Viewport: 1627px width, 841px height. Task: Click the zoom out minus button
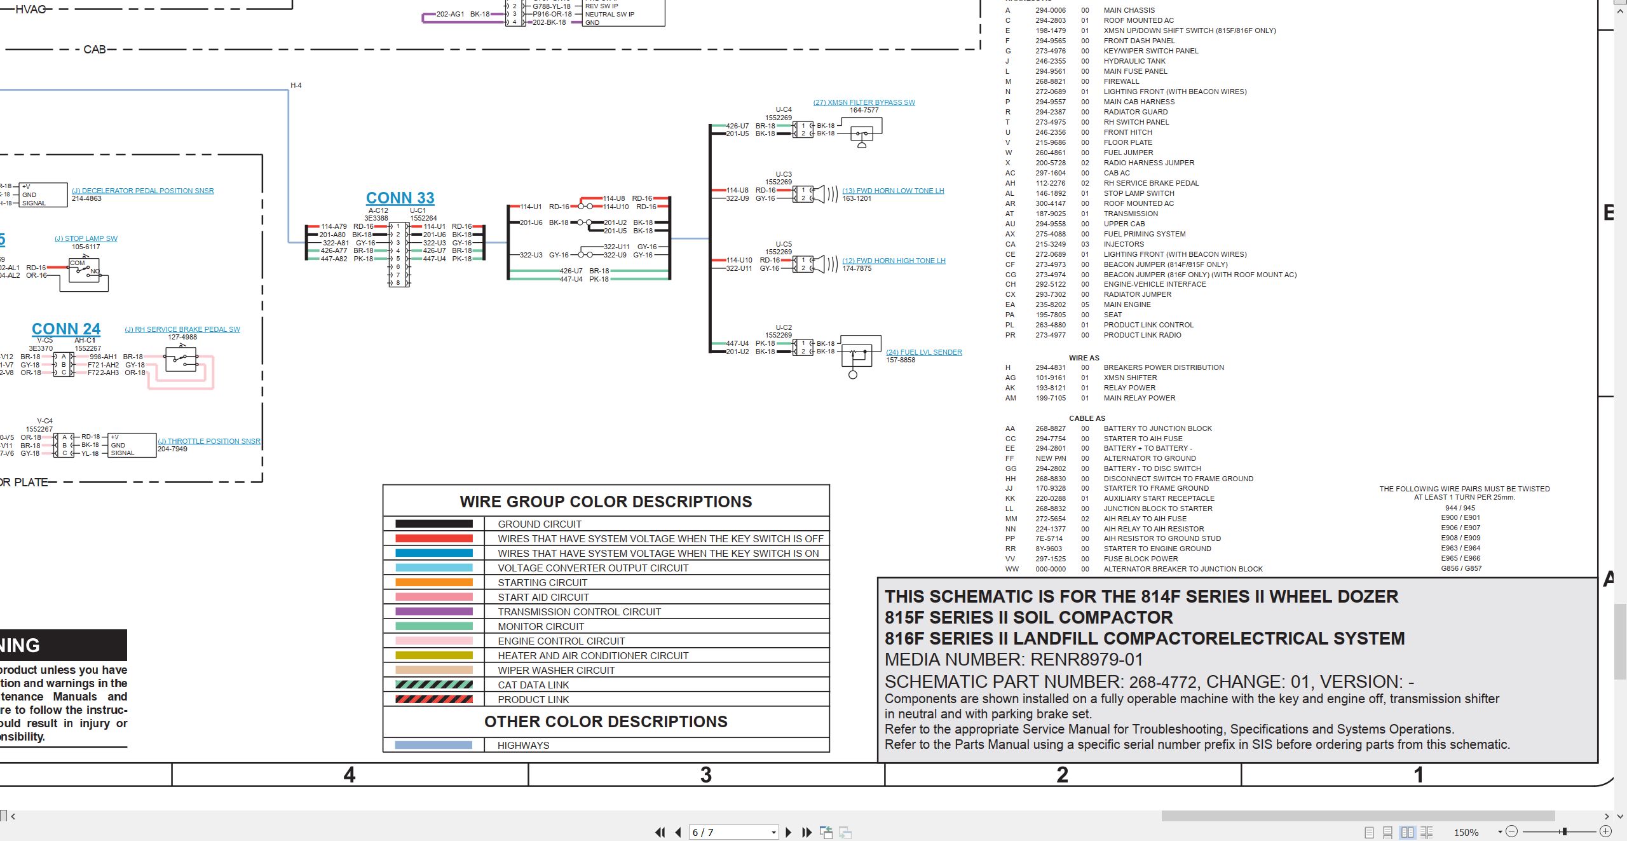[1512, 831]
